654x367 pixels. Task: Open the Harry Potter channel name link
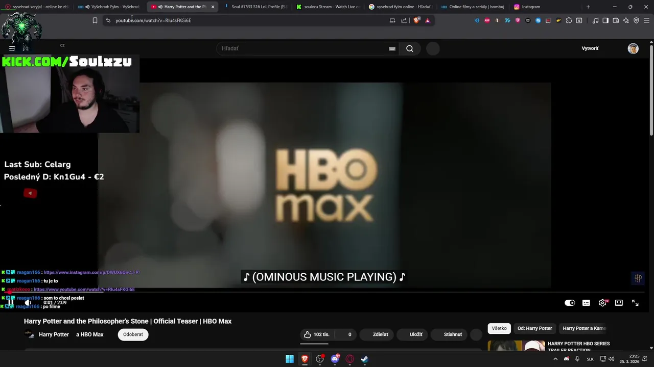[x=54, y=334]
